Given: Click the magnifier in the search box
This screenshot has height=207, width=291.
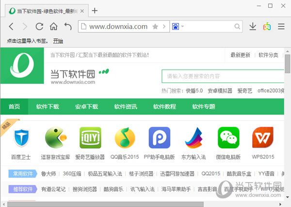Looking at the screenshot, I should 237,27.
